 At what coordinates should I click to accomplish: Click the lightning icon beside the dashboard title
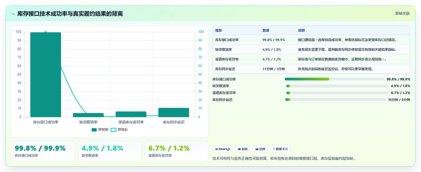coord(13,14)
